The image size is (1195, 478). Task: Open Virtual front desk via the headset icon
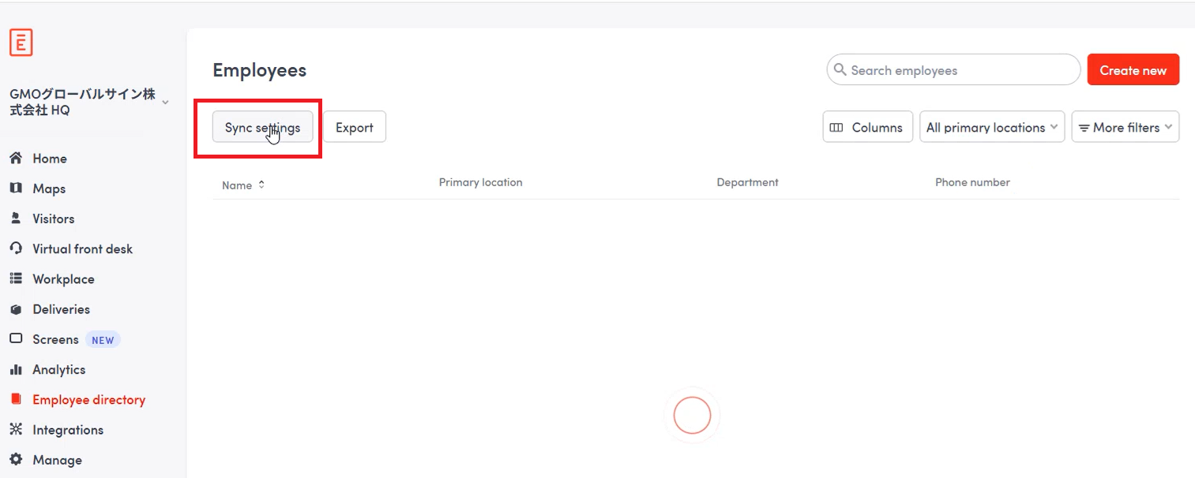click(x=16, y=248)
